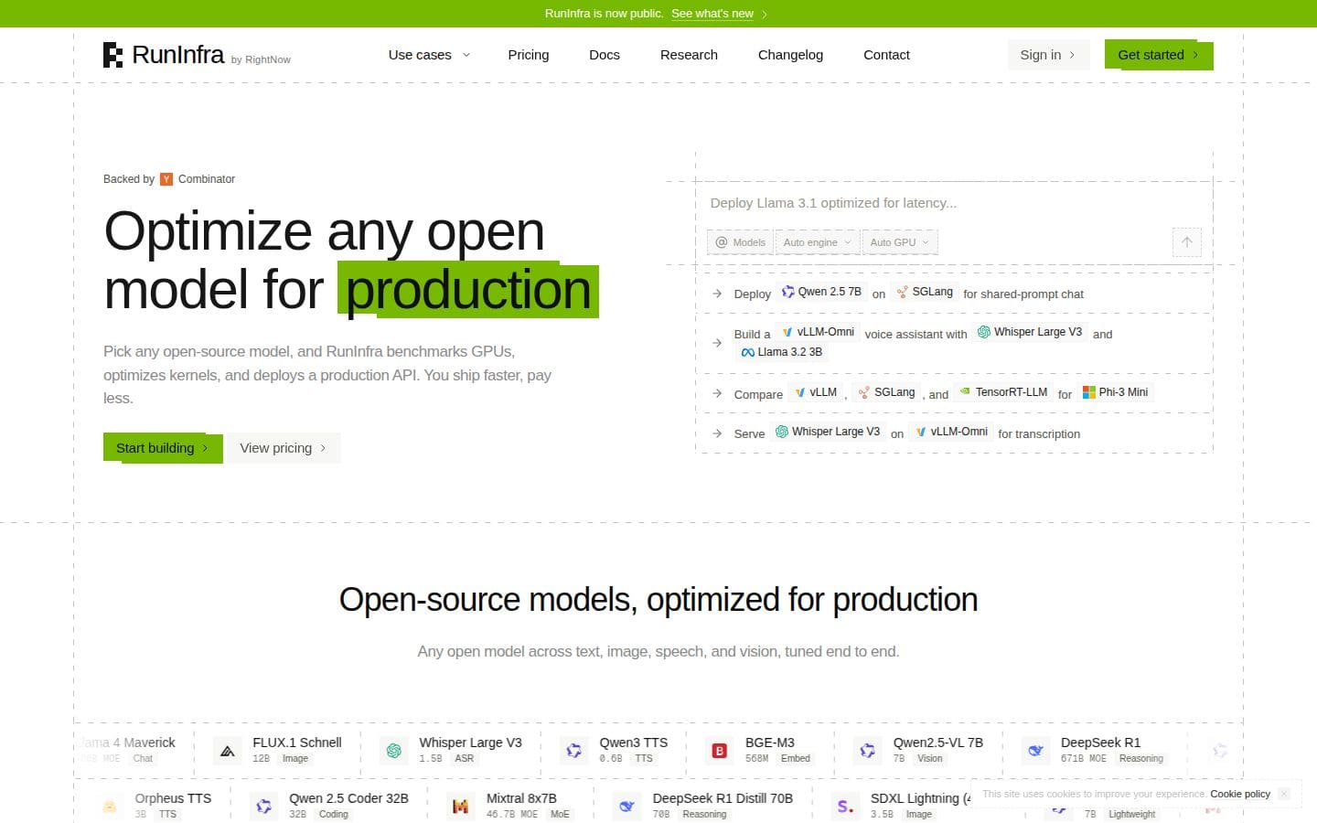Click the Llama 3.2 3B chip label

pos(790,352)
